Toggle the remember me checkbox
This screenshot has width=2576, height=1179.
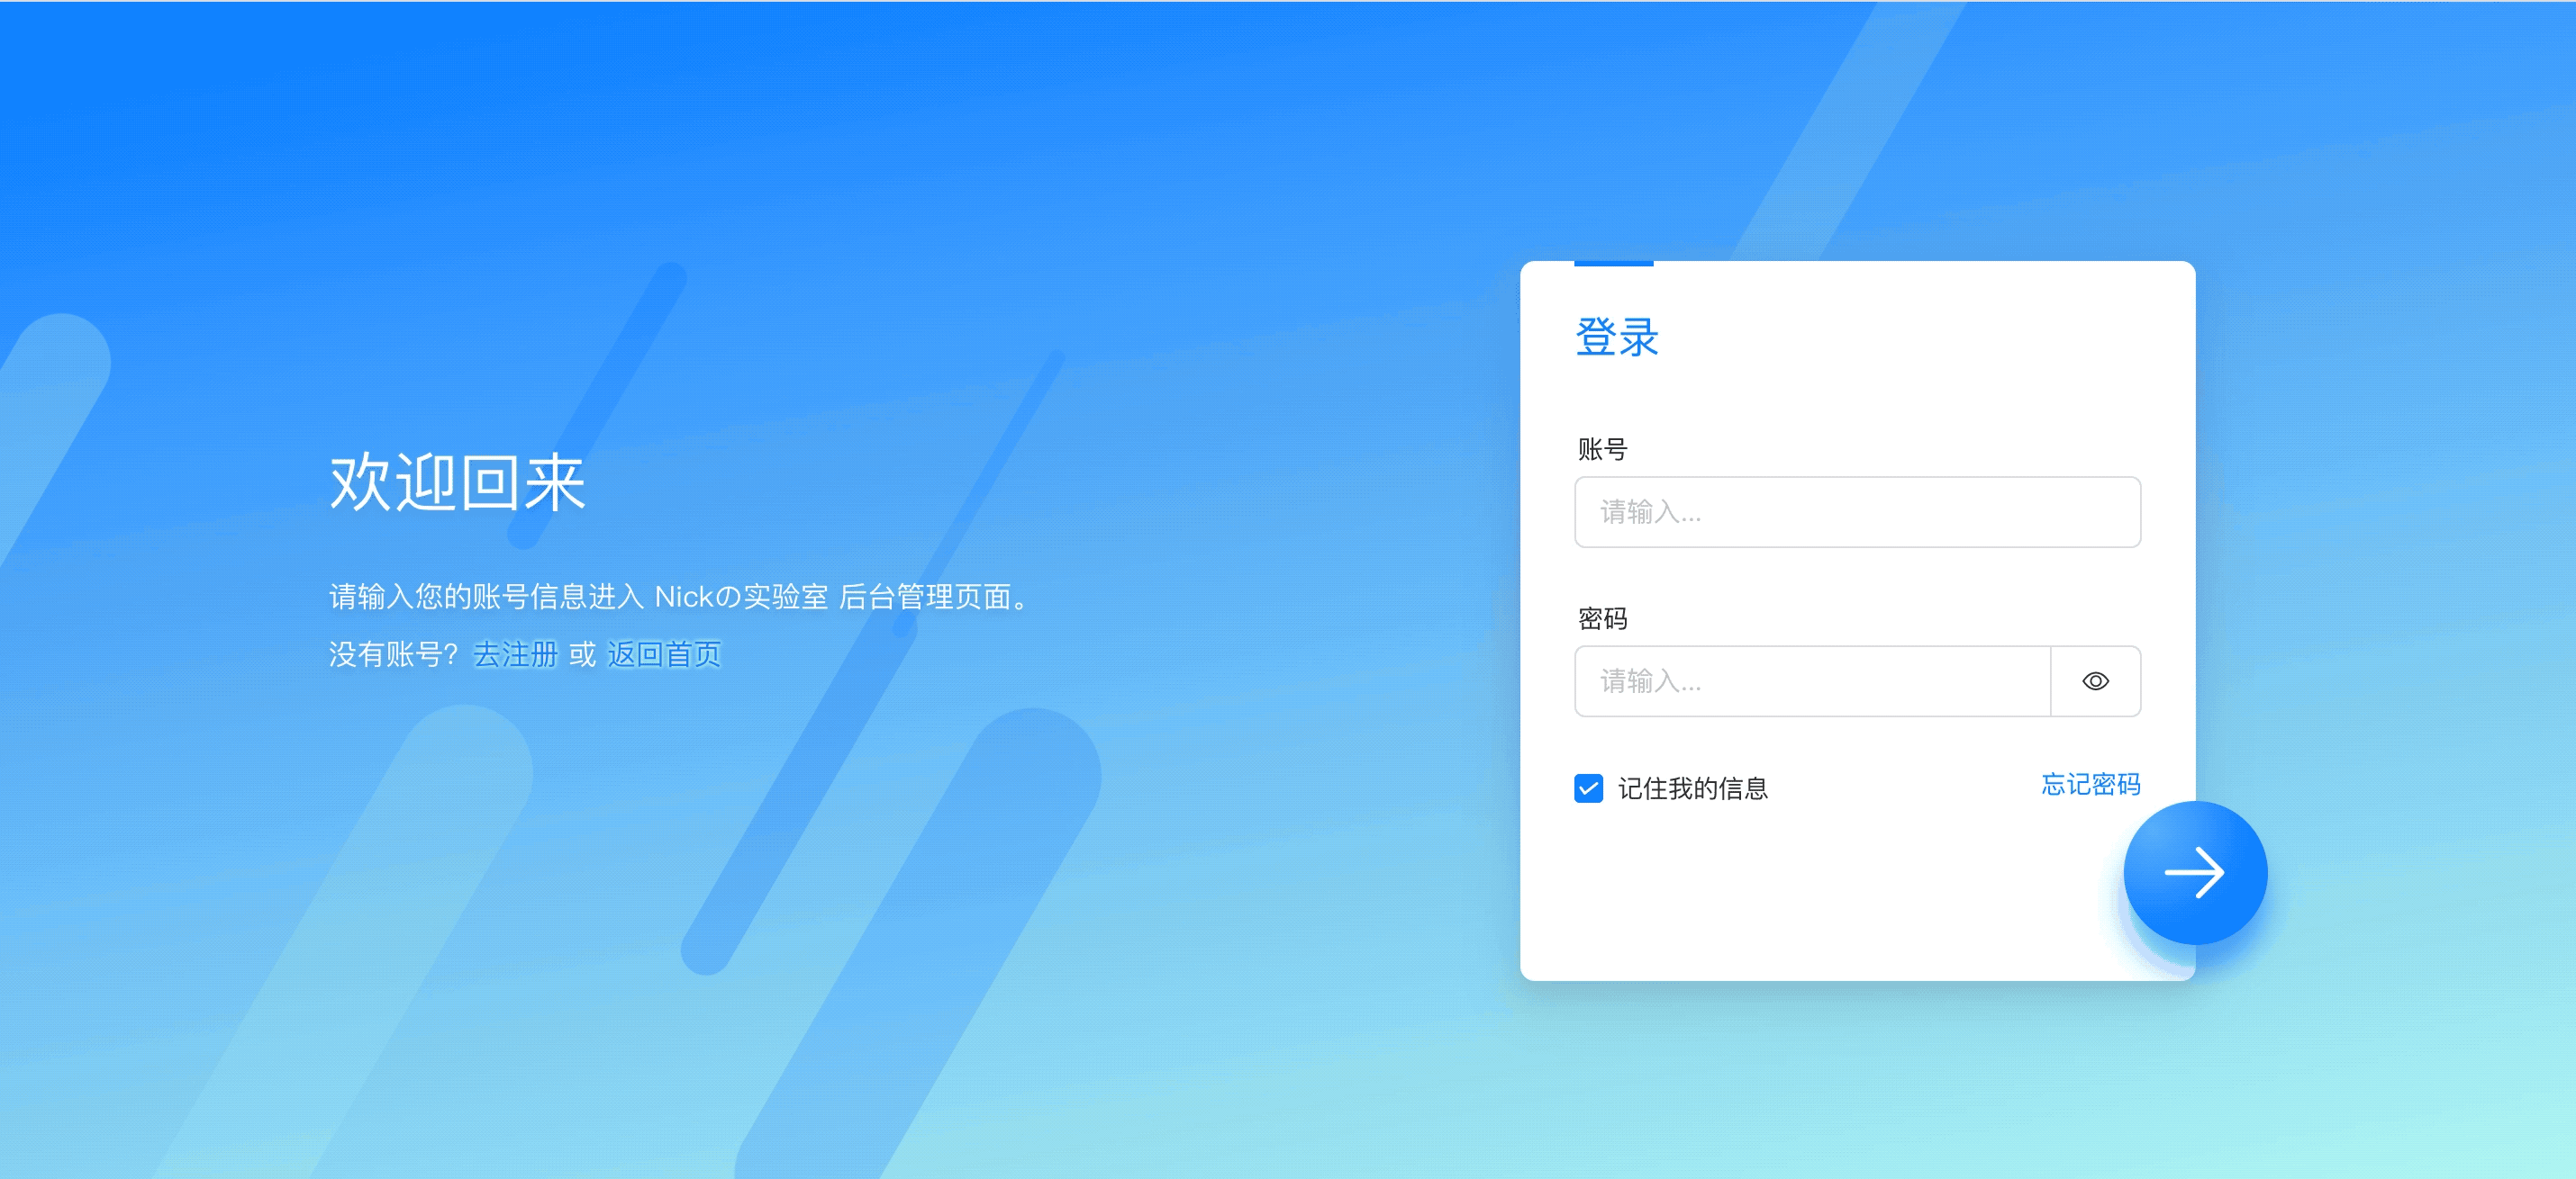[x=1589, y=788]
